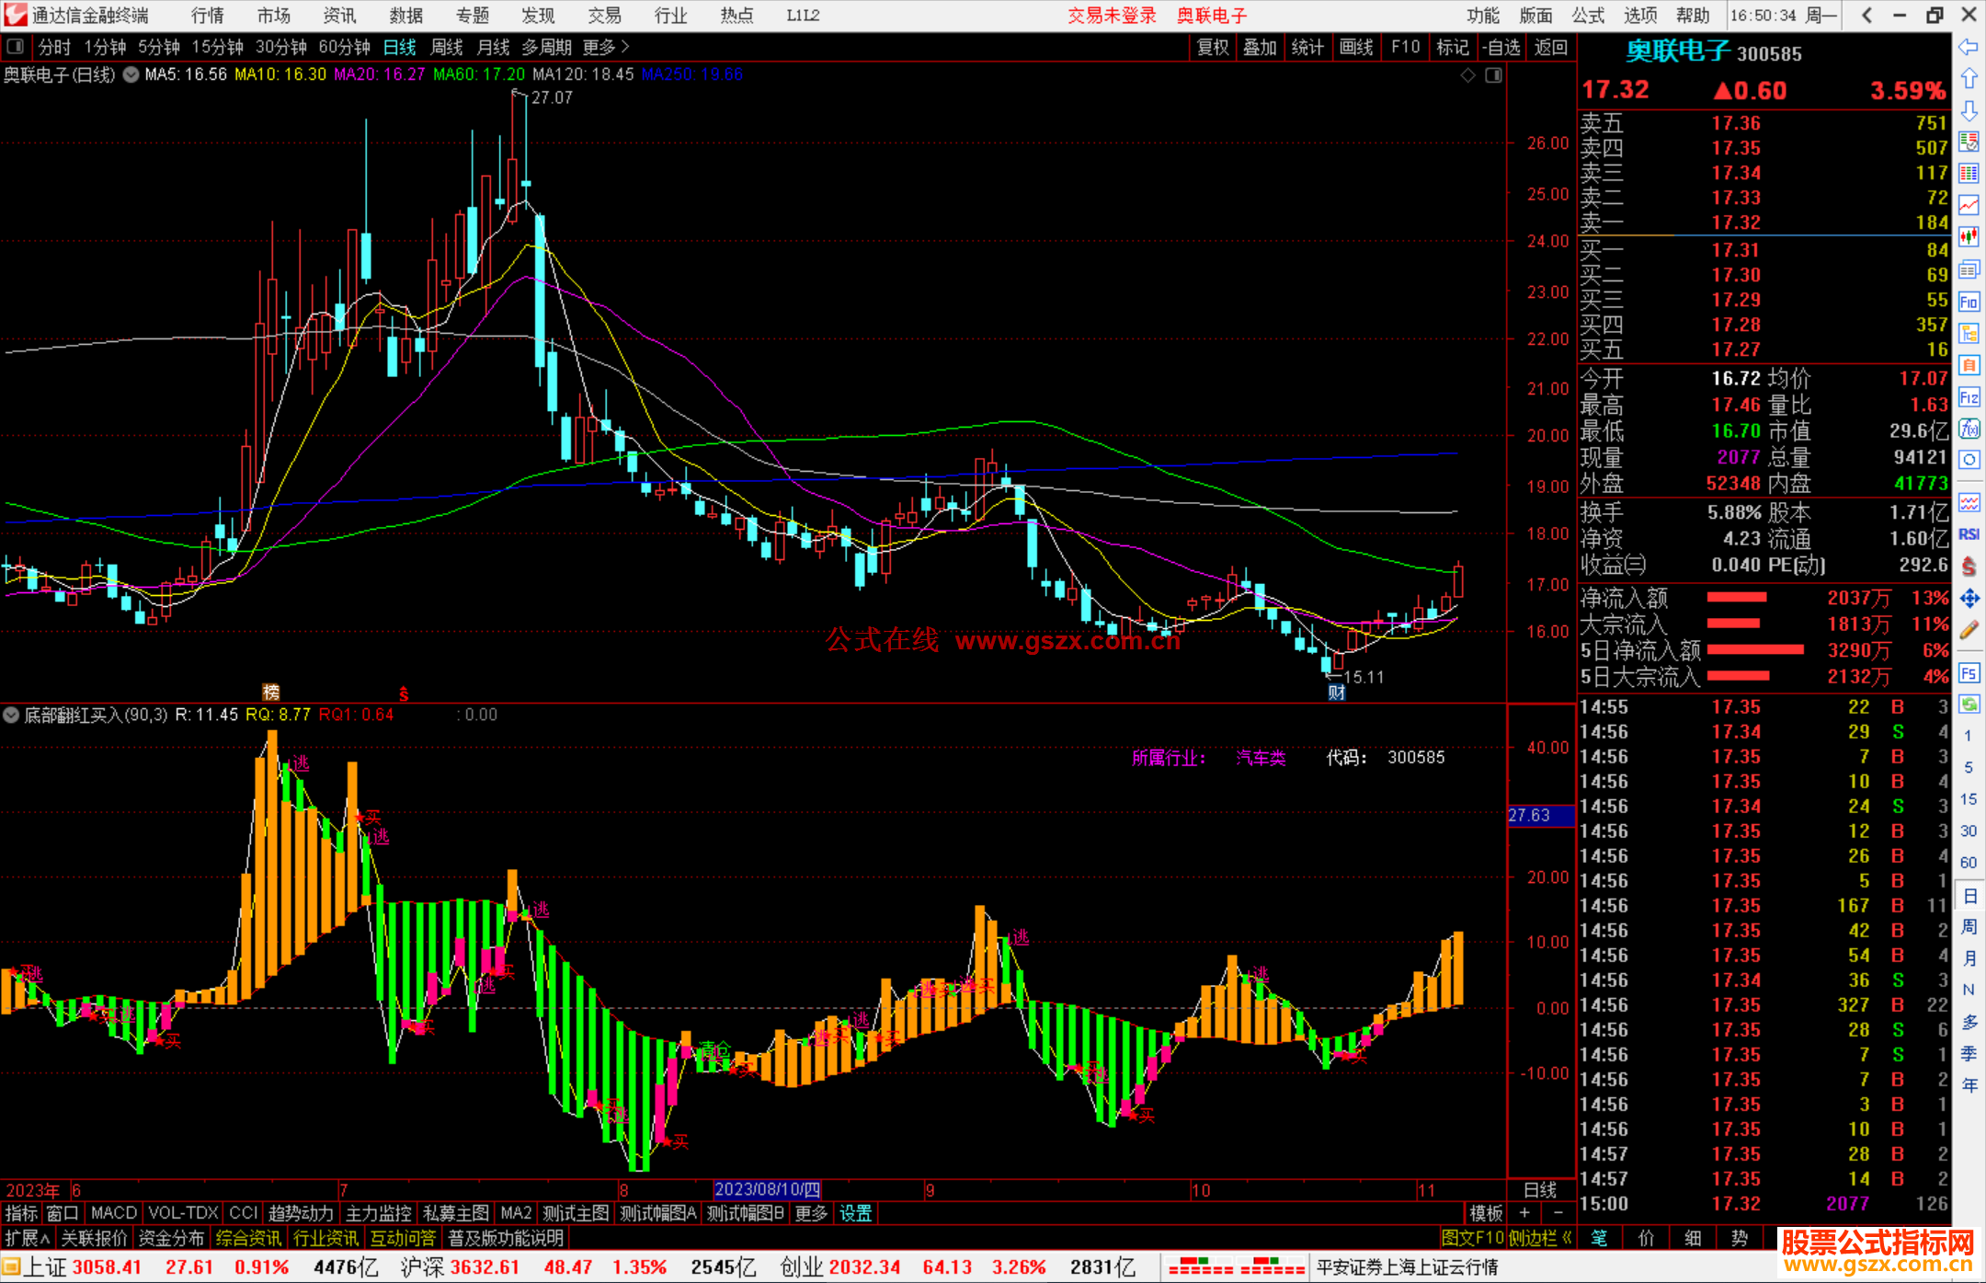Click the 设置 indicator settings button

[855, 1213]
